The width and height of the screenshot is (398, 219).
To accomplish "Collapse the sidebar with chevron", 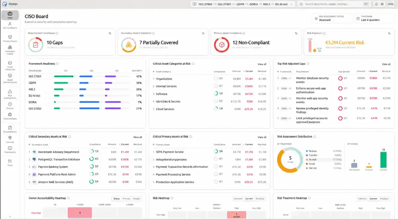I will (x=10, y=216).
